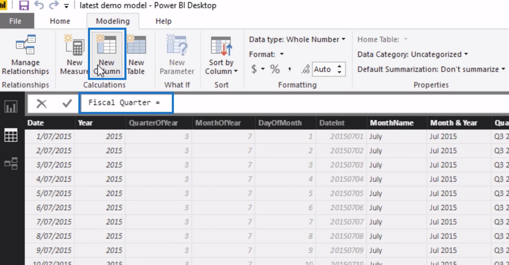The image size is (509, 265).
Task: Open Manage Relationships
Action: click(25, 55)
